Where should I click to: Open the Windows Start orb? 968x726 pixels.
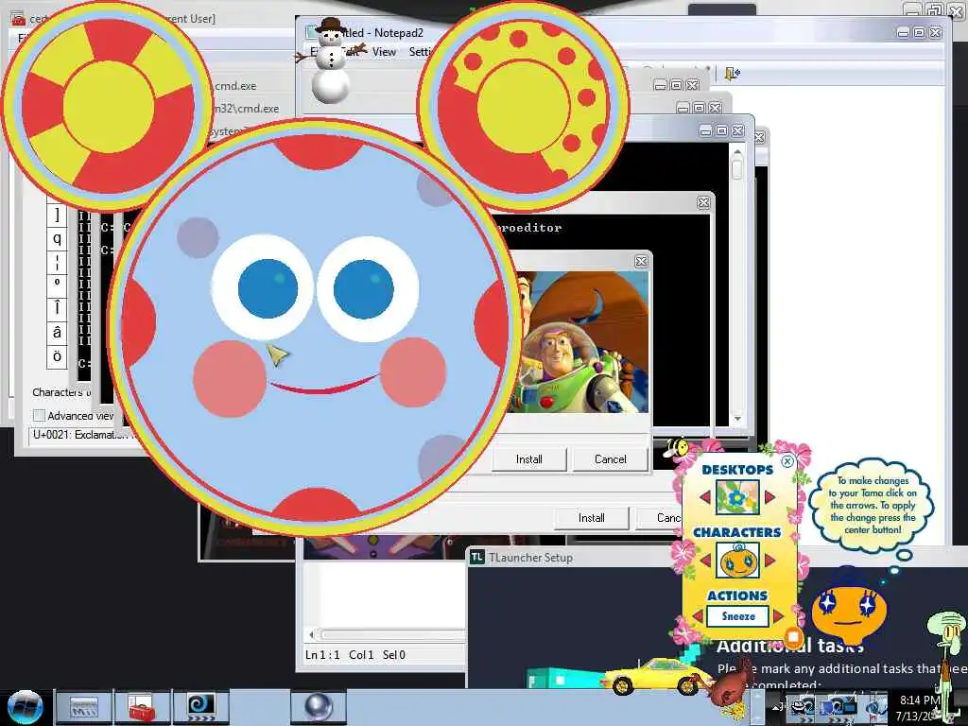(x=25, y=707)
